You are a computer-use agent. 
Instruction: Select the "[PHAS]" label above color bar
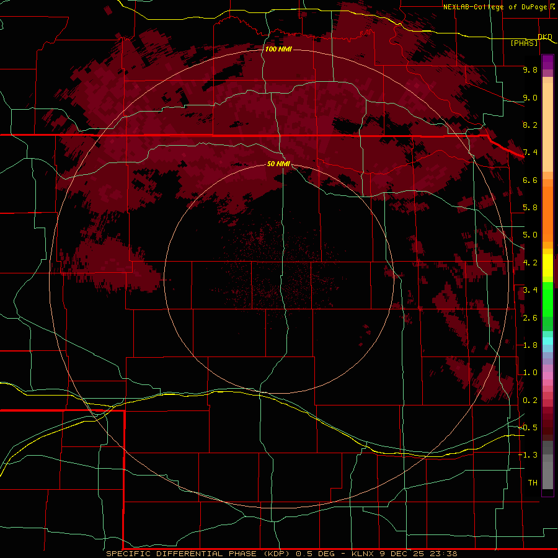click(524, 43)
